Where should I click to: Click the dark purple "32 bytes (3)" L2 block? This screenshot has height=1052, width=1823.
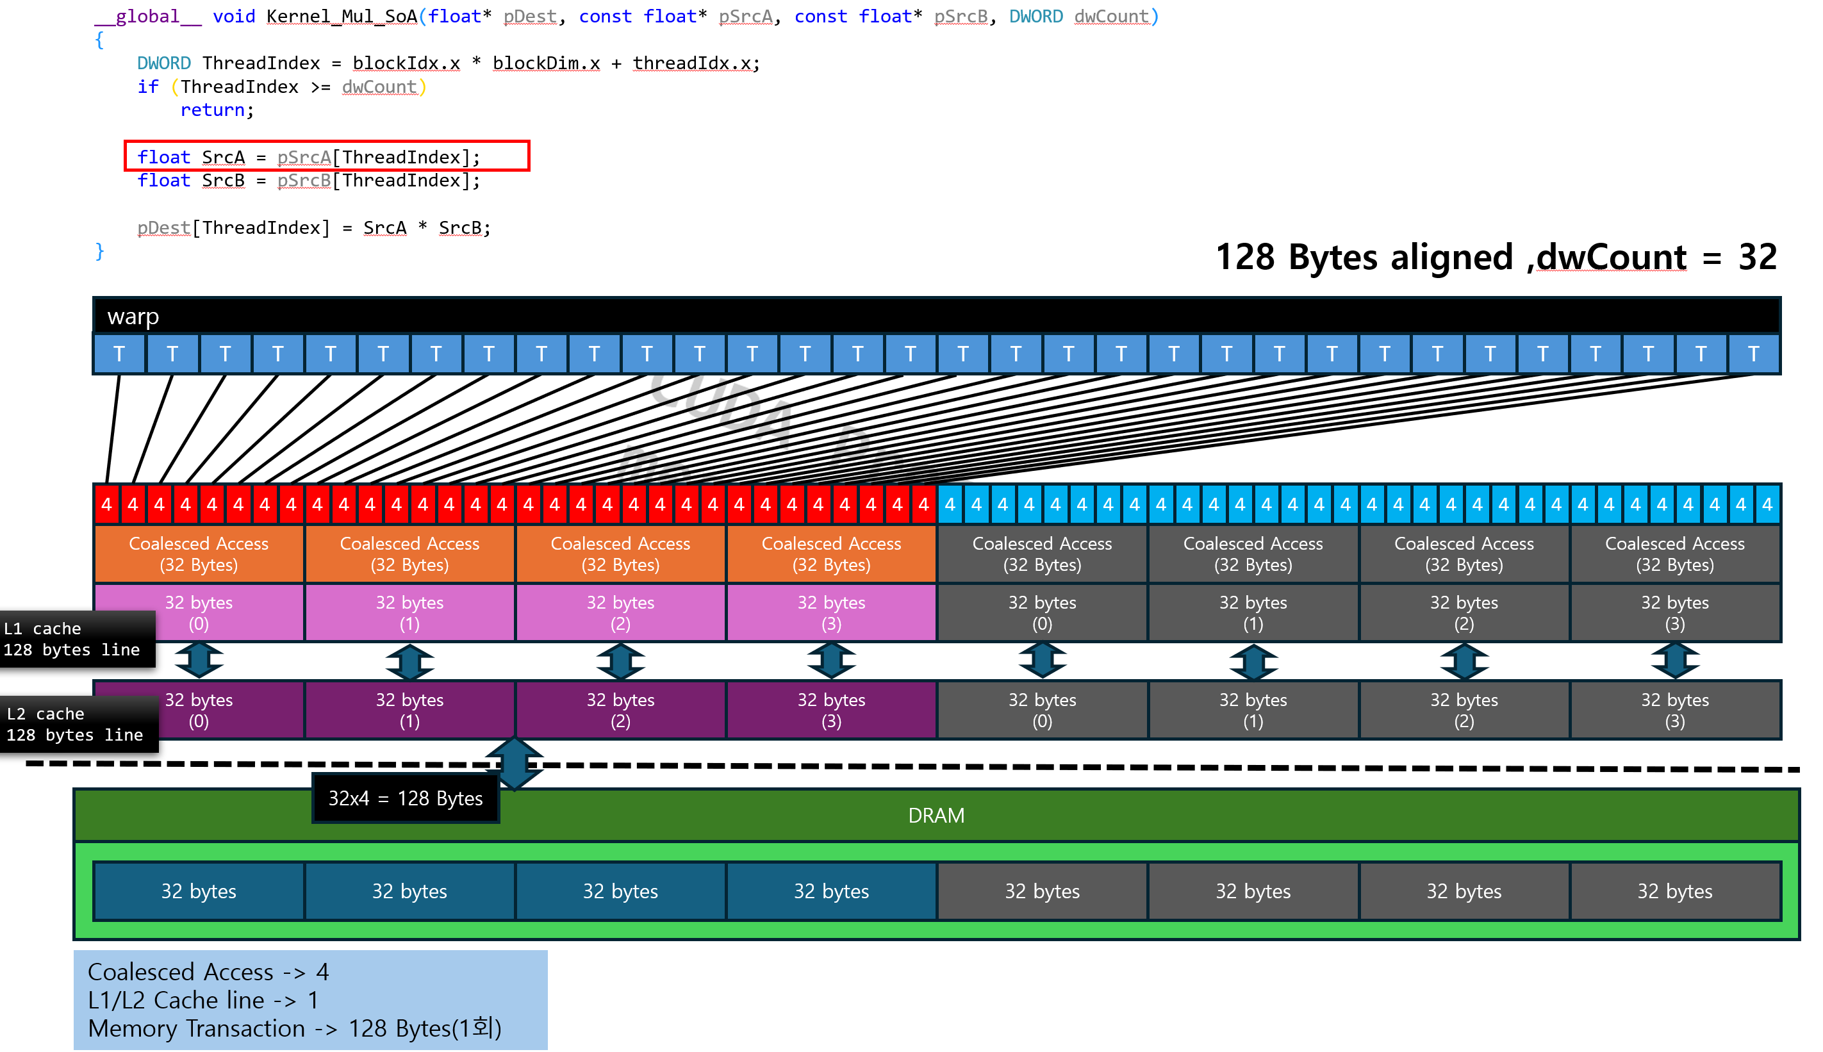coord(832,711)
